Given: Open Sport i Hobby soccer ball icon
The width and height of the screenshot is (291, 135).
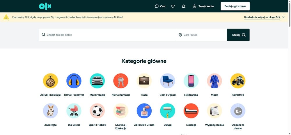Looking at the screenshot, I should [97, 111].
